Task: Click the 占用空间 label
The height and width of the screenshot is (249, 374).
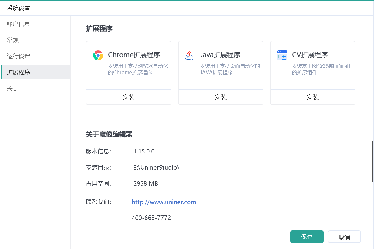Action: click(99, 184)
